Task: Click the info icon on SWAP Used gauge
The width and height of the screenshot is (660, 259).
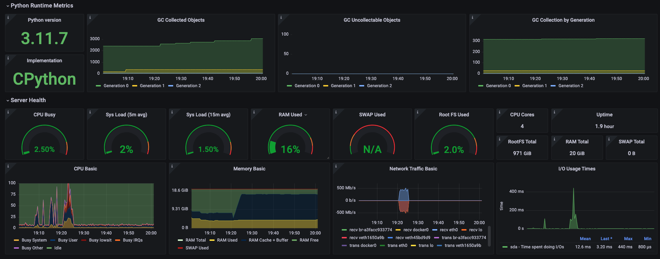Action: coord(336,112)
